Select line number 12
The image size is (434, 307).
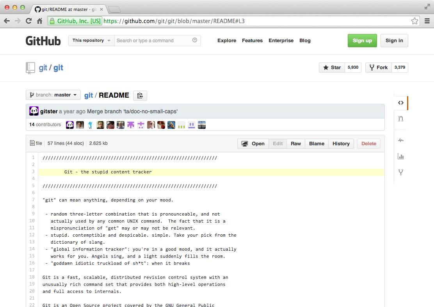pyautogui.click(x=32, y=235)
